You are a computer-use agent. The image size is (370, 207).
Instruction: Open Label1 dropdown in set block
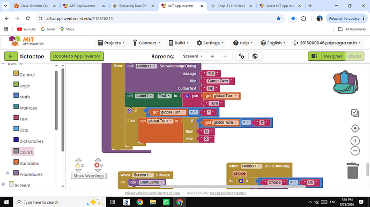[144, 96]
